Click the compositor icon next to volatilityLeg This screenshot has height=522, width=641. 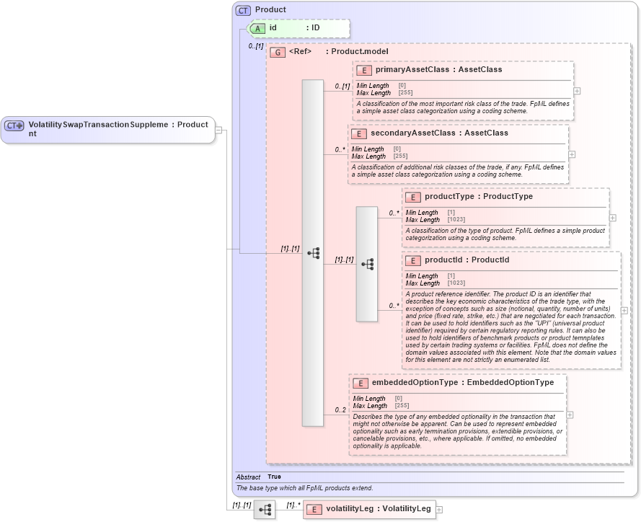tap(265, 509)
